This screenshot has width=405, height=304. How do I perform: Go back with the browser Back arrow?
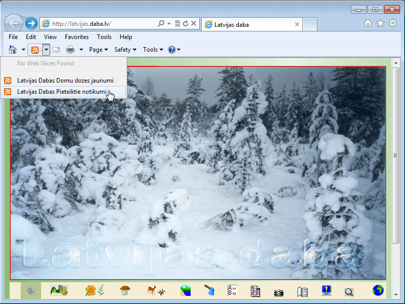coord(14,23)
